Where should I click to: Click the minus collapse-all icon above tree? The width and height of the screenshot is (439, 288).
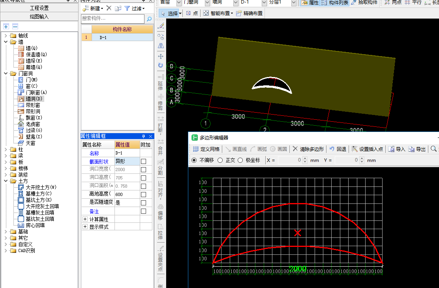click(x=15, y=26)
